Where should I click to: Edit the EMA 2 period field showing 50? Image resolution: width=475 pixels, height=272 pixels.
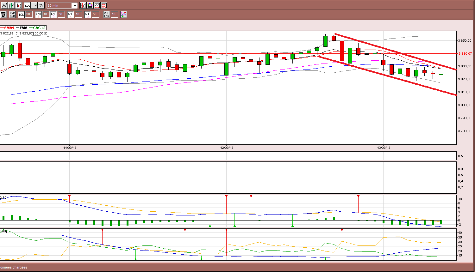[x=61, y=14]
